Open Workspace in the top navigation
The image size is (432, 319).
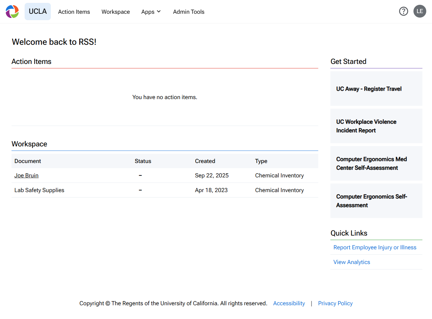[116, 12]
